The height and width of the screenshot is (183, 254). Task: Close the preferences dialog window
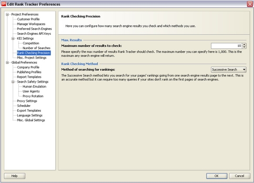pyautogui.click(x=250, y=4)
